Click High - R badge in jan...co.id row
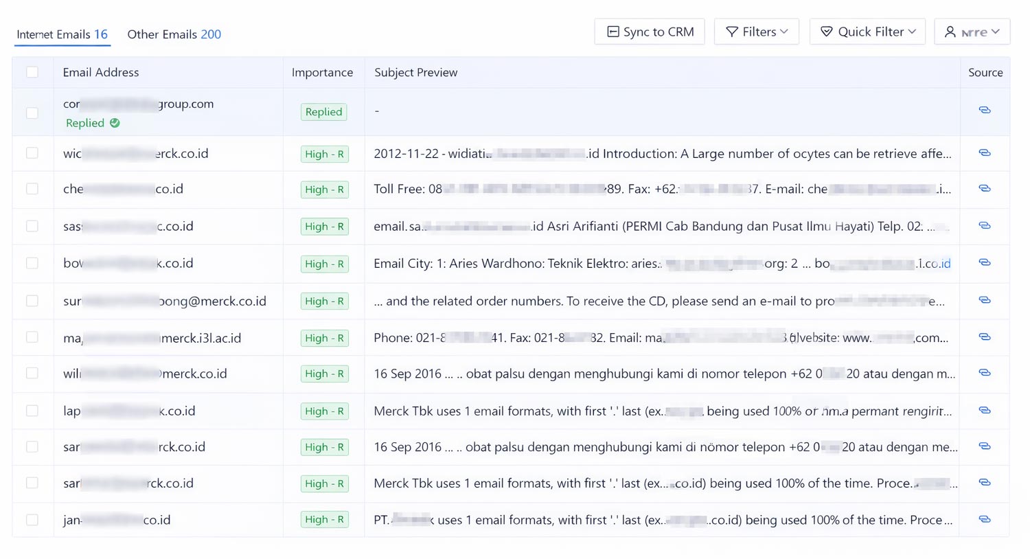This screenshot has height=559, width=1030. tap(325, 520)
